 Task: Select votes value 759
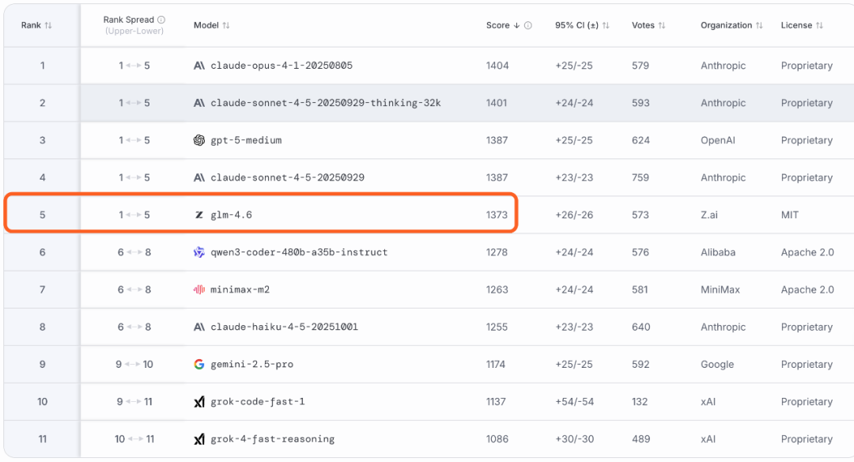point(640,178)
